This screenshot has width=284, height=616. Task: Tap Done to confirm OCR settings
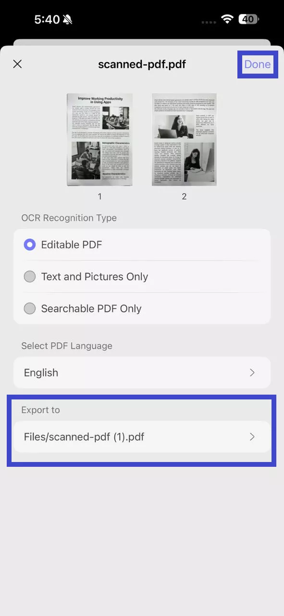click(x=258, y=64)
